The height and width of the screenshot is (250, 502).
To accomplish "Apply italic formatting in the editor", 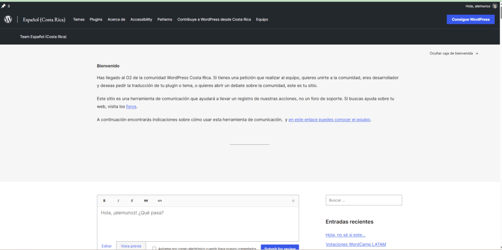I will click(118, 201).
